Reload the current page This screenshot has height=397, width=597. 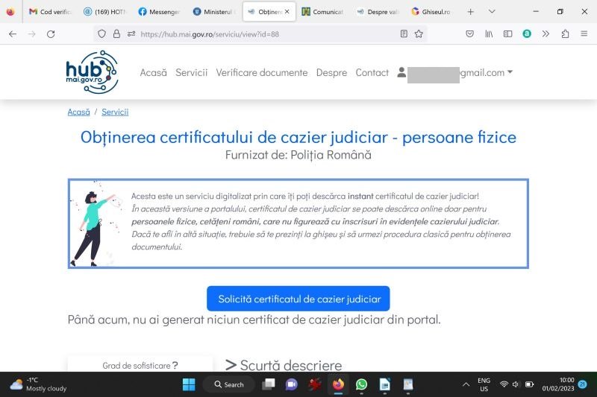point(51,34)
